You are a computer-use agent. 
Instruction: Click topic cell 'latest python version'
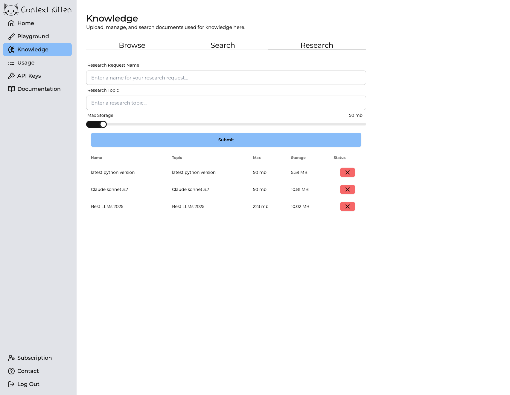[x=194, y=172]
